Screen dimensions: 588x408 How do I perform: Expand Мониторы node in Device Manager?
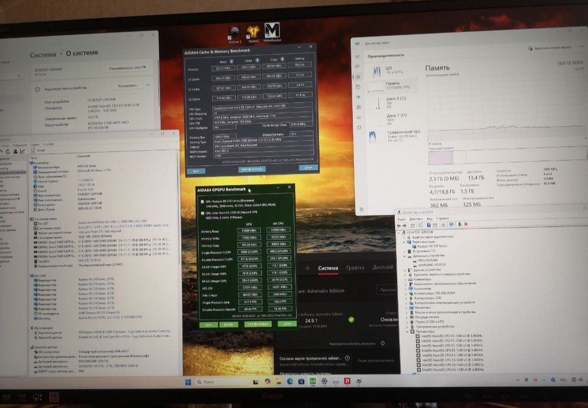pos(407,308)
